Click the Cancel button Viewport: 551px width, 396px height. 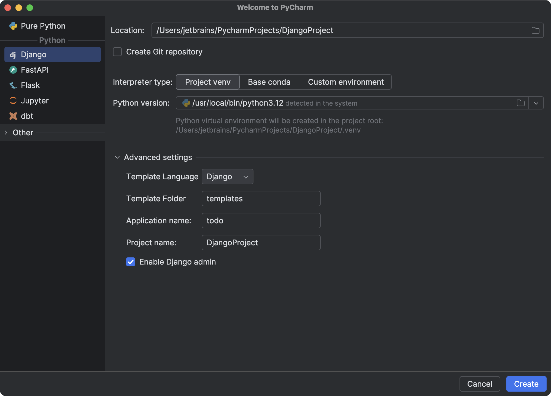[x=480, y=384]
